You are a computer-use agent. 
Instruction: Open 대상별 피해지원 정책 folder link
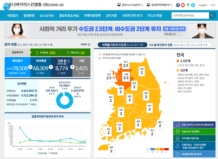(194, 154)
